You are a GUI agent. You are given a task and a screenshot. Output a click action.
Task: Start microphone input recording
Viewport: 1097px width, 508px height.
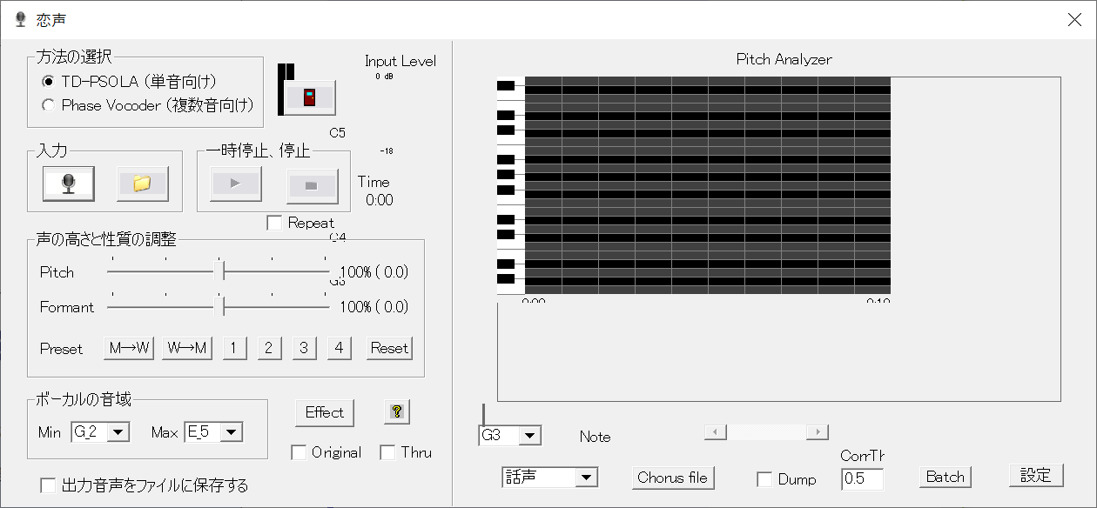tap(69, 184)
